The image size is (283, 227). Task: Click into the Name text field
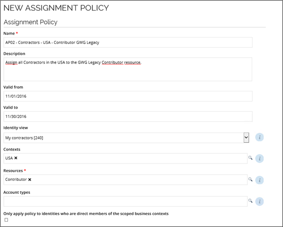coord(128,42)
